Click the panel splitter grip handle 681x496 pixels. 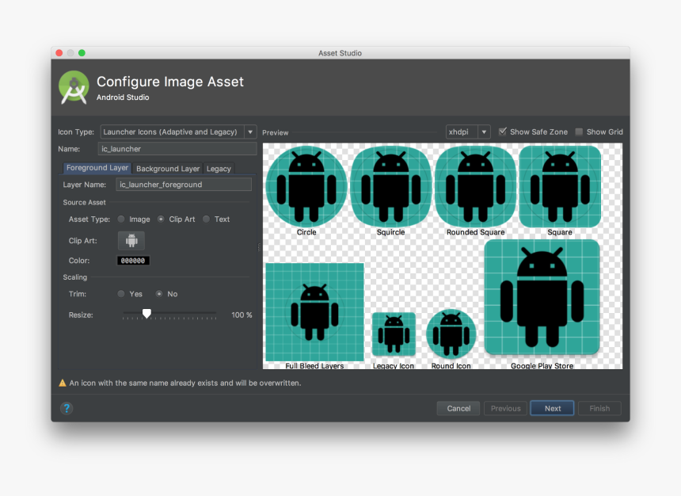(x=259, y=247)
